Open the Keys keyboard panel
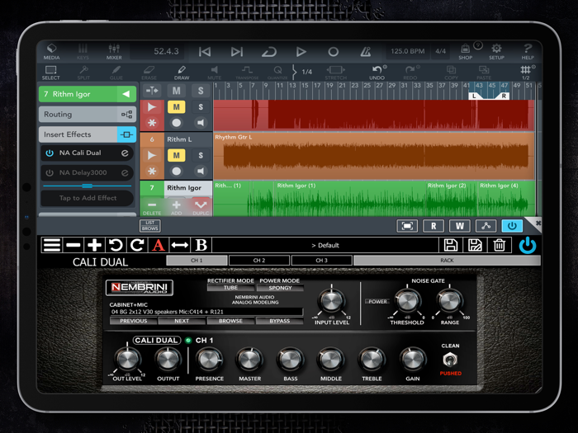This screenshot has width=578, height=433. 83,51
